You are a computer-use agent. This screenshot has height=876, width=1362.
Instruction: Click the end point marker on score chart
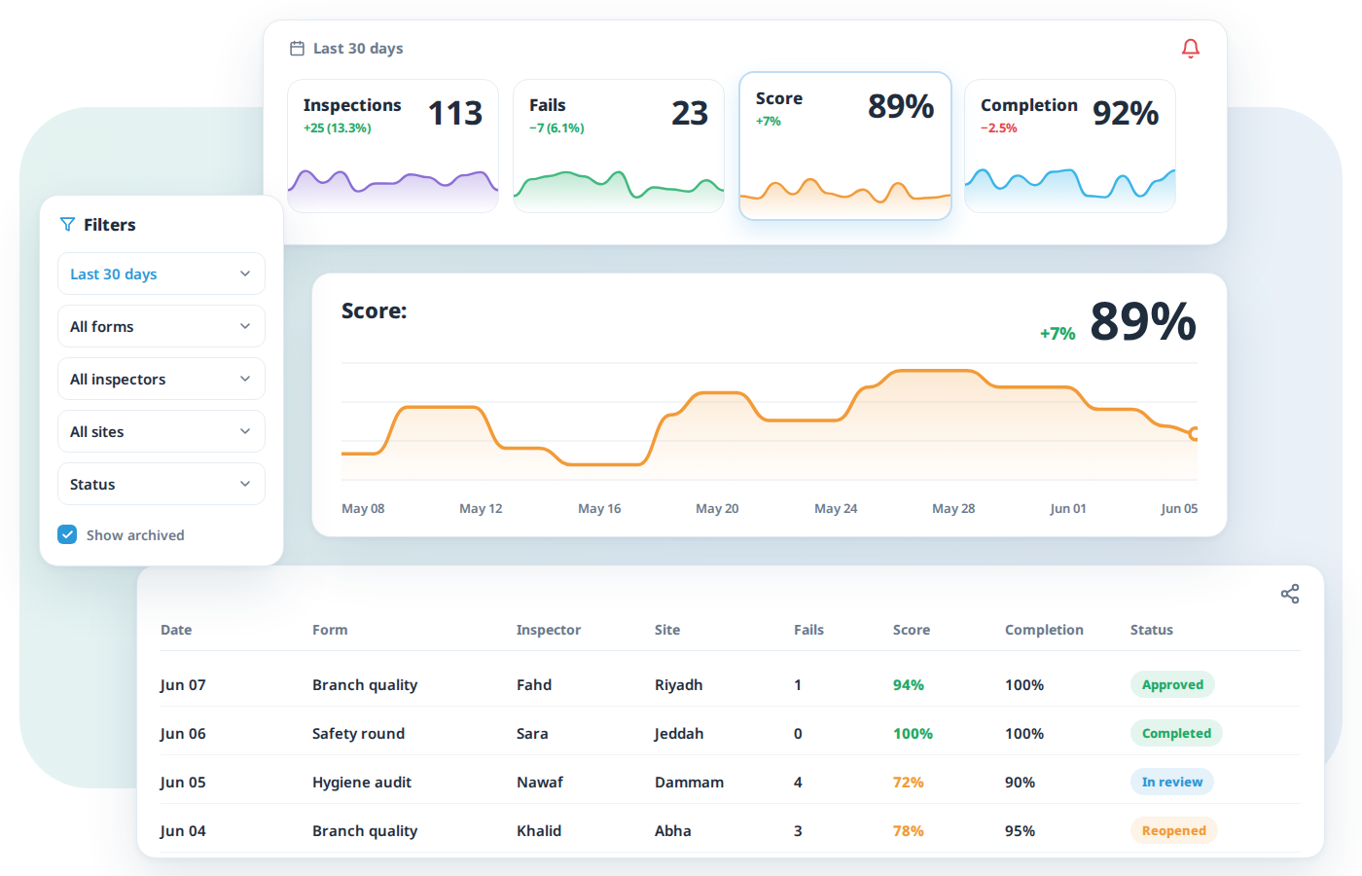pyautogui.click(x=1195, y=434)
